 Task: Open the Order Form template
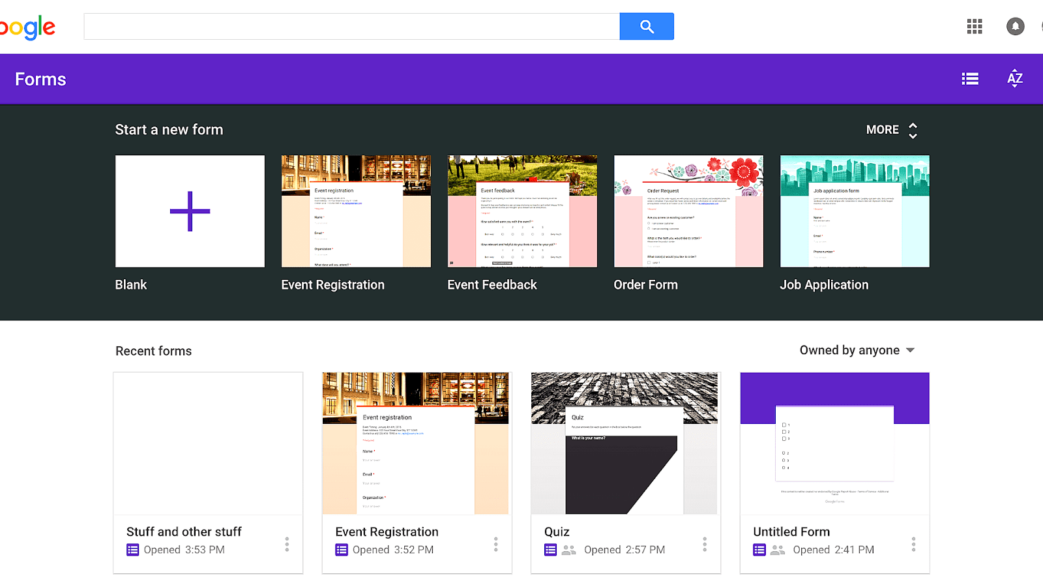(x=688, y=211)
